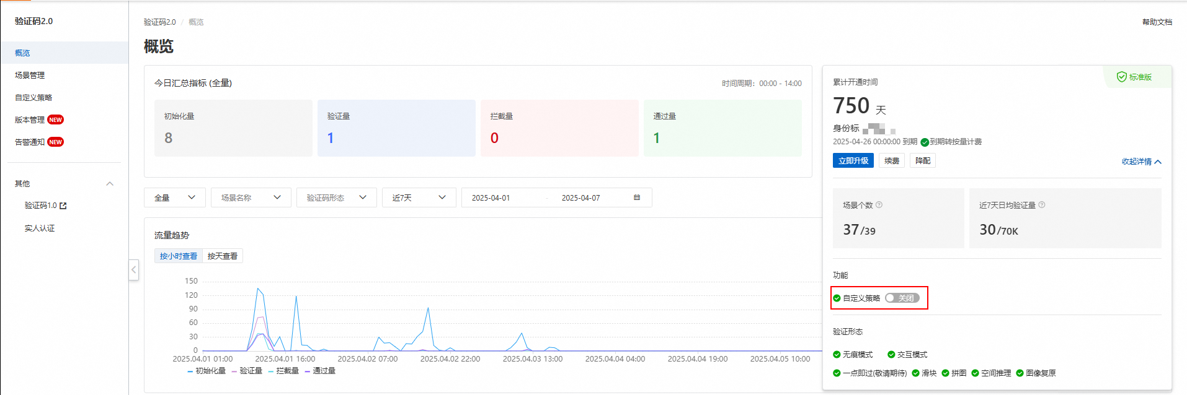Viewport: 1187px width, 395px height.
Task: Click the green check icon beside 图像复原
Action: point(1020,373)
